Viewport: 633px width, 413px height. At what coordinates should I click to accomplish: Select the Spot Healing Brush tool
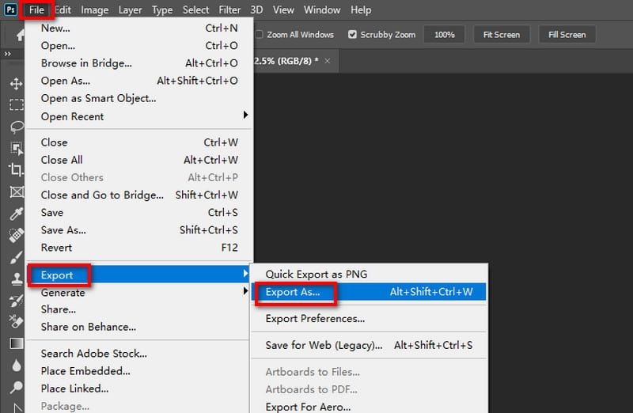(16, 235)
